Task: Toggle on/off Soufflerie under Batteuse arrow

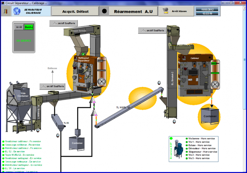Action: point(53,86)
